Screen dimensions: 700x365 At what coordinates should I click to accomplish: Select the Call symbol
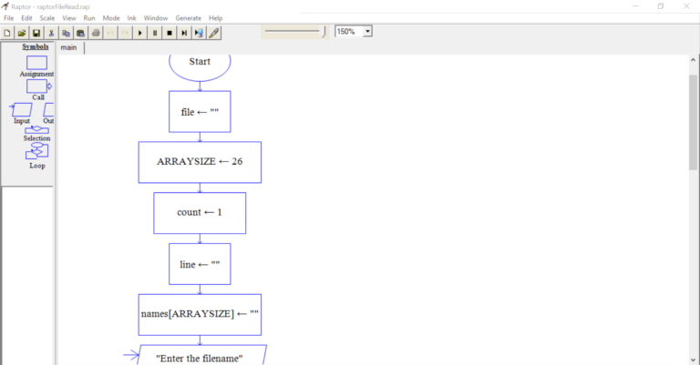(x=37, y=86)
